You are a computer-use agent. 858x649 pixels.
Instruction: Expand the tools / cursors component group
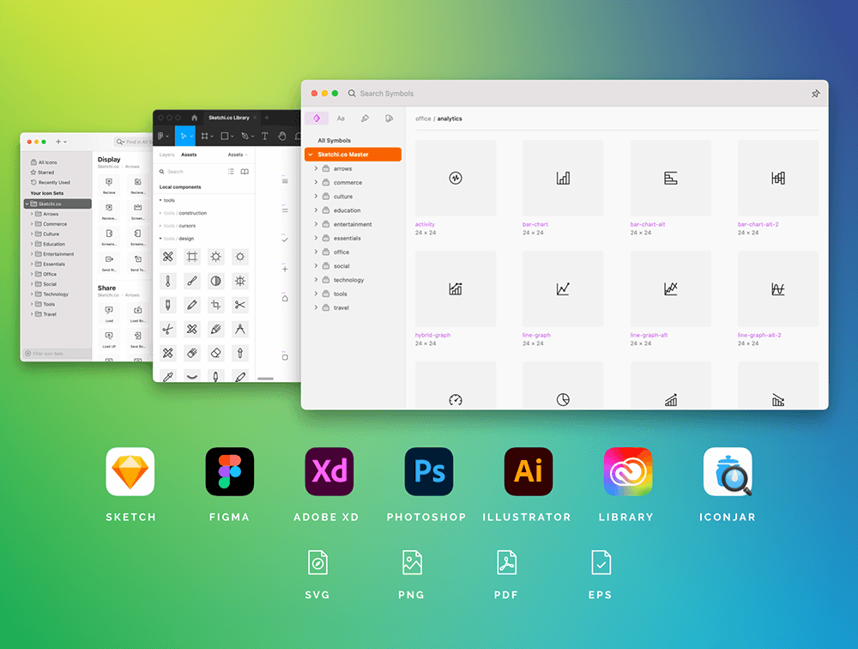(x=161, y=226)
